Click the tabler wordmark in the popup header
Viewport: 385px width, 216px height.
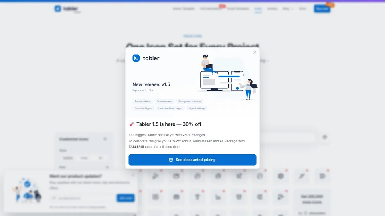coord(151,58)
